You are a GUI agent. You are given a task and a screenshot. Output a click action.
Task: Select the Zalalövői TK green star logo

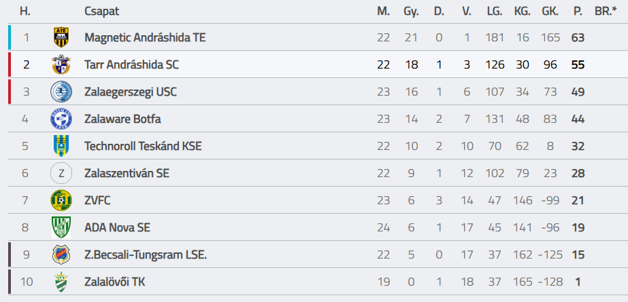pyautogui.click(x=61, y=282)
